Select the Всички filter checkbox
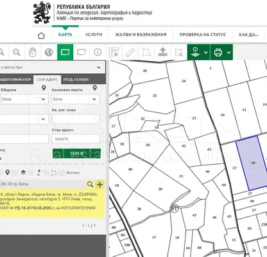This screenshot has height=257, width=267. [62, 173]
